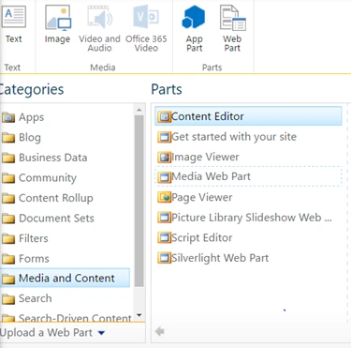Select the Filters category label
Image resolution: width=351 pixels, height=348 pixels.
(x=34, y=238)
